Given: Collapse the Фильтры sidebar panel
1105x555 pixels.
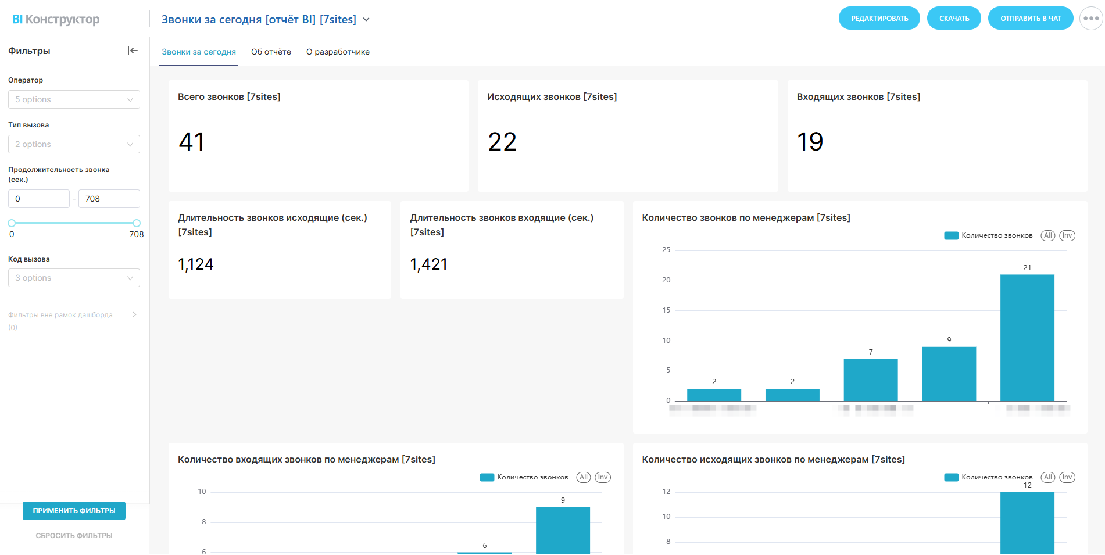Looking at the screenshot, I should coord(133,51).
